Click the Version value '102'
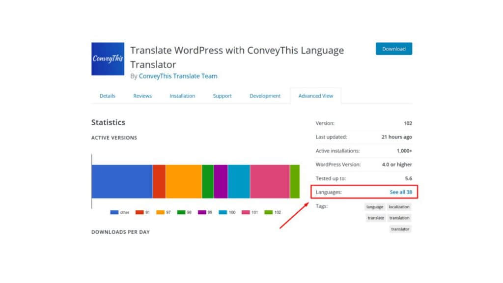 point(408,123)
